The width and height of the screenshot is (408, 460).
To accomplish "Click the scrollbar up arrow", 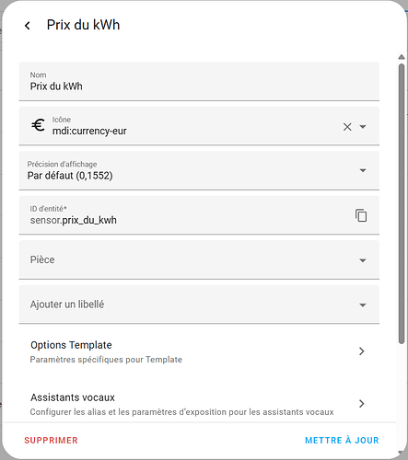I will point(402,57).
